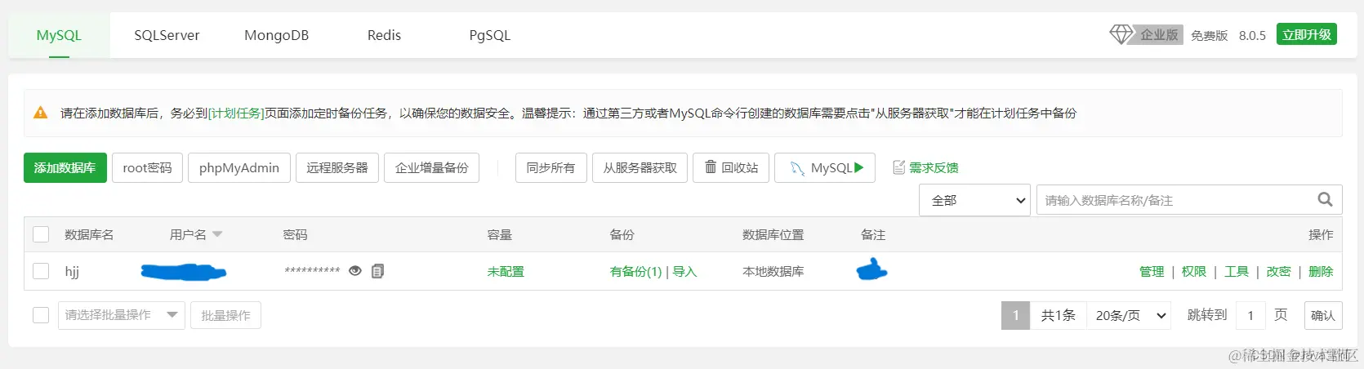Show the hjj database password

355,271
